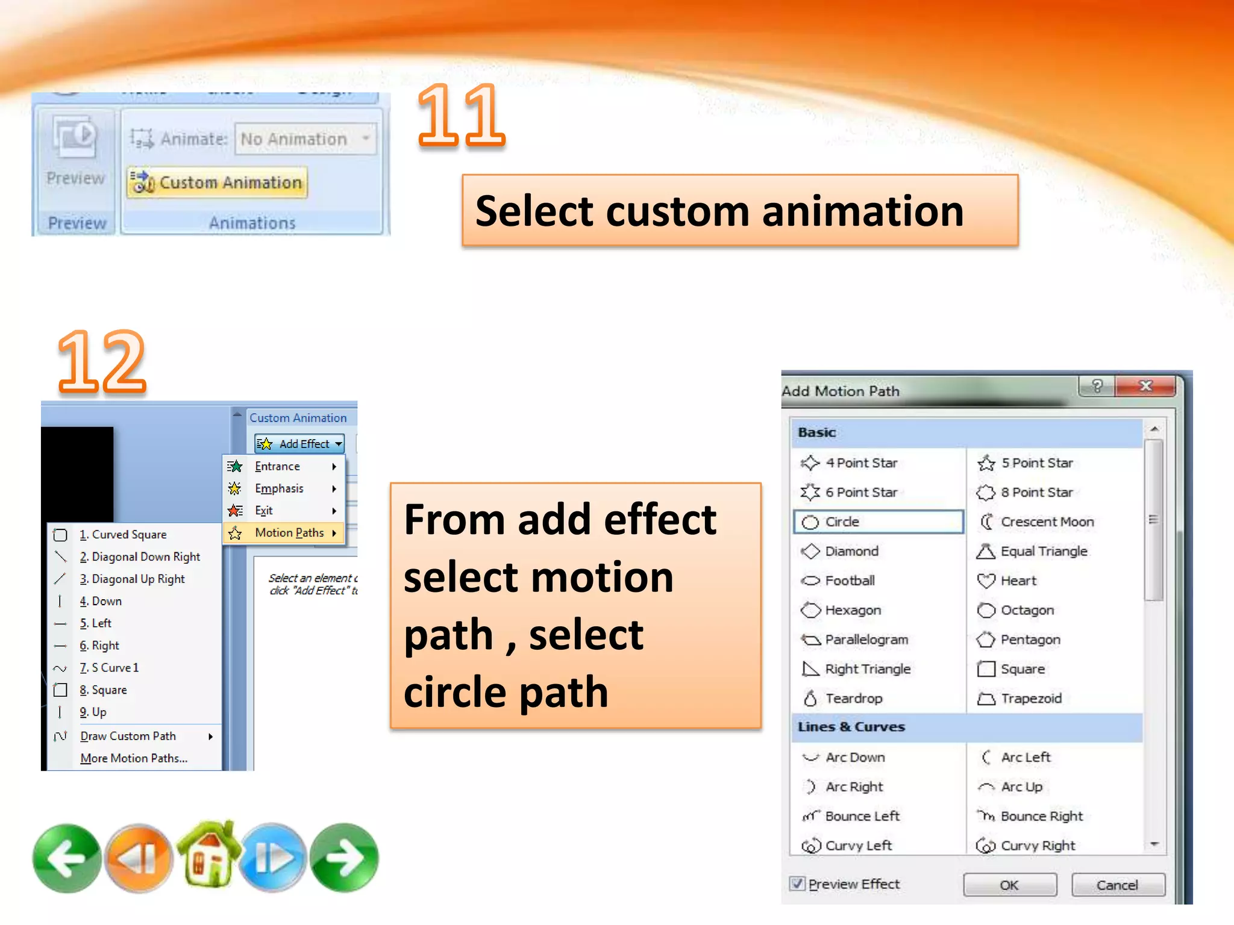Click the blue next slide icon

pyautogui.click(x=274, y=858)
